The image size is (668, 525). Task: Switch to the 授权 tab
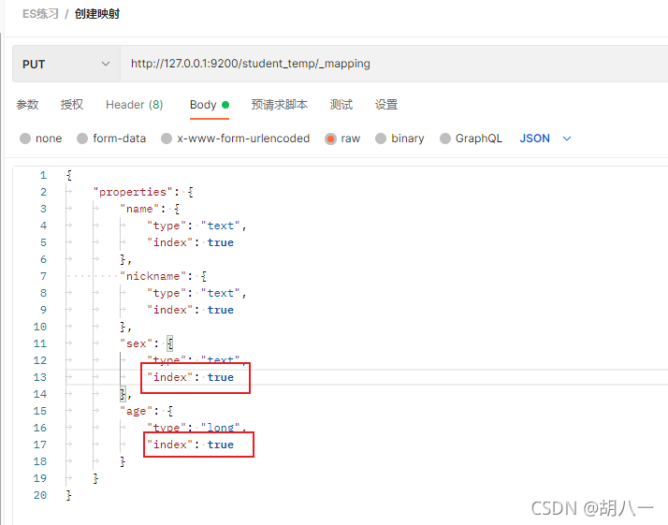(x=71, y=105)
